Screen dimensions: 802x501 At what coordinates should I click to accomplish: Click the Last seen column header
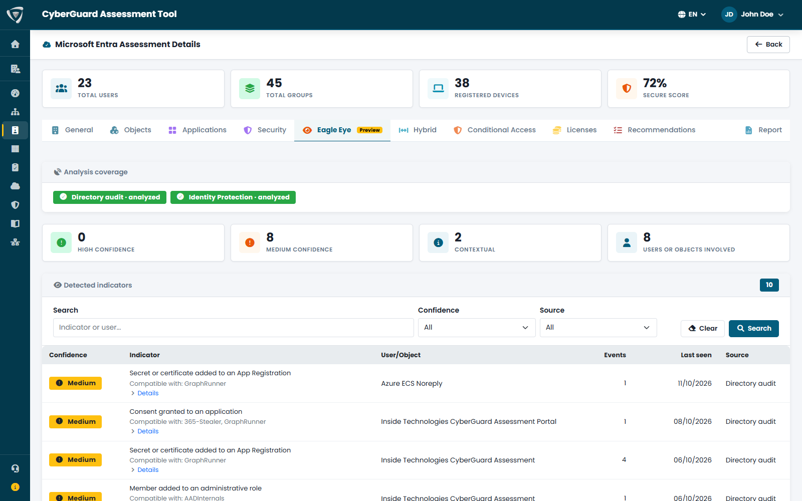click(x=696, y=355)
